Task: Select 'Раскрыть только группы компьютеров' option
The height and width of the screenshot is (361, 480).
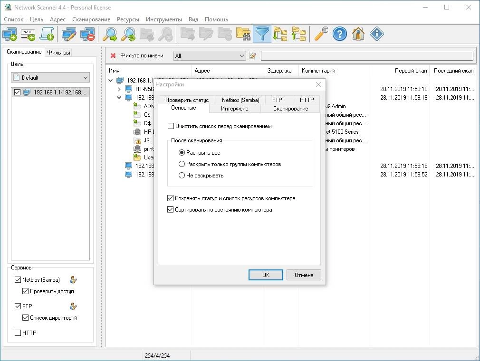Action: [x=182, y=164]
